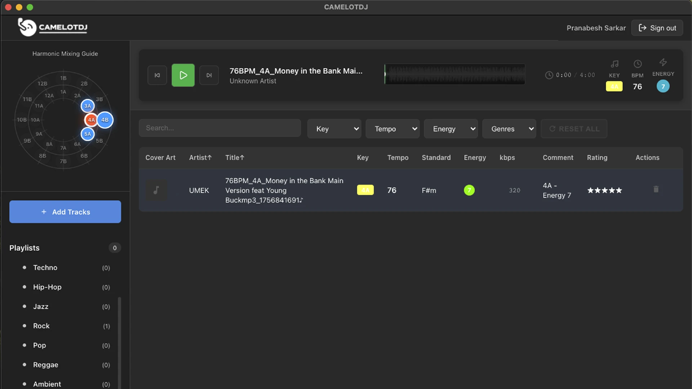Click the kbps column header
This screenshot has height=389, width=692.
click(507, 157)
